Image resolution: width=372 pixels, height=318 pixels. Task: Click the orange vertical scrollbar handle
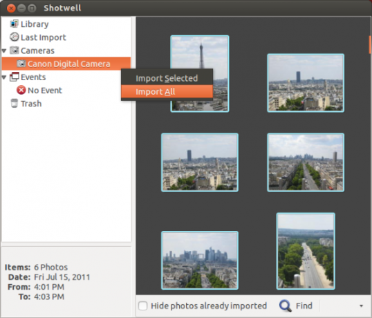click(370, 44)
